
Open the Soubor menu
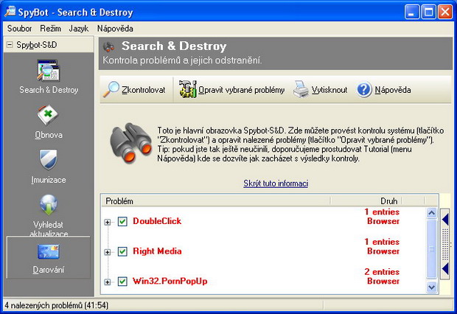coord(19,29)
